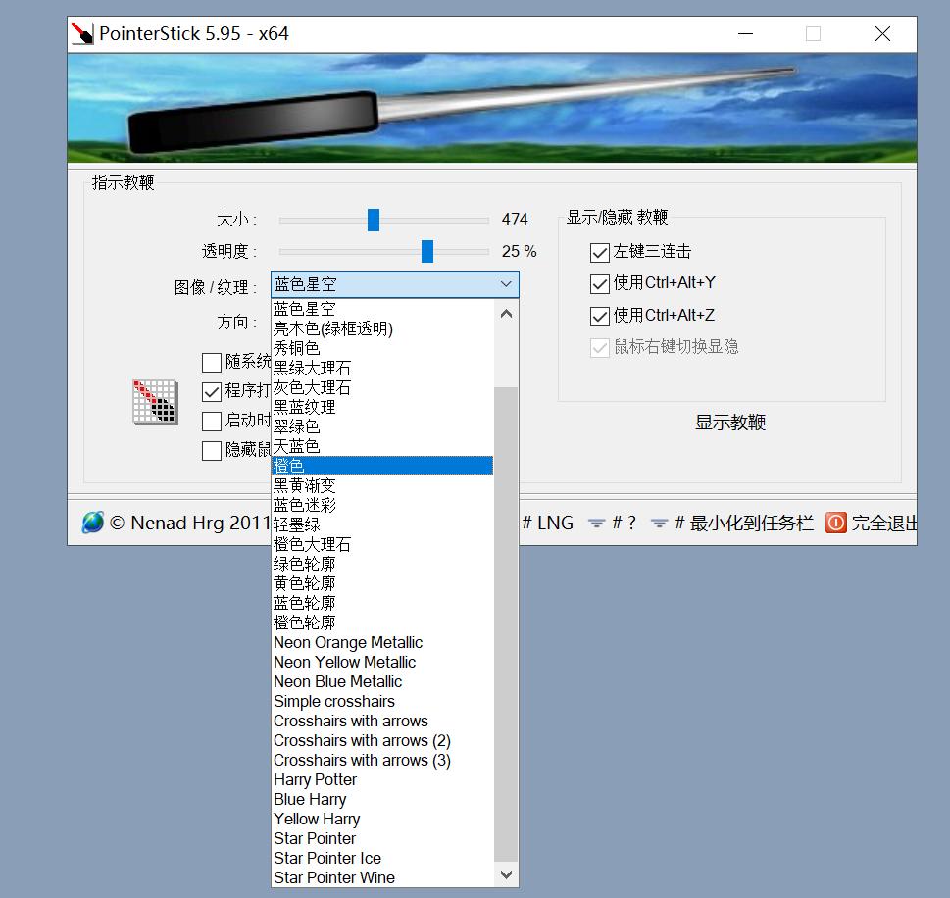Viewport: 950px width, 898px height.
Task: Enable the 启动时 checkbox
Action: (x=212, y=423)
